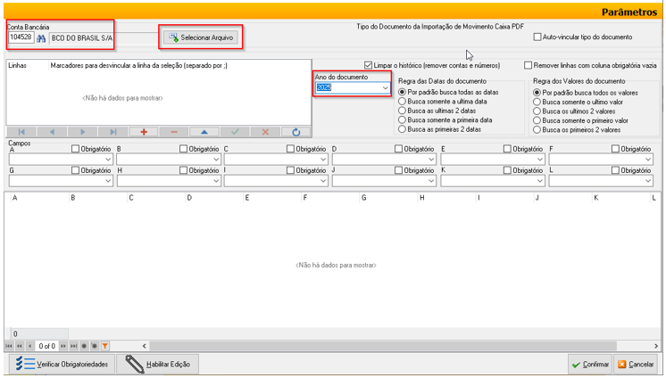The image size is (666, 378).
Task: Expand the field A combo box
Action: point(108,160)
